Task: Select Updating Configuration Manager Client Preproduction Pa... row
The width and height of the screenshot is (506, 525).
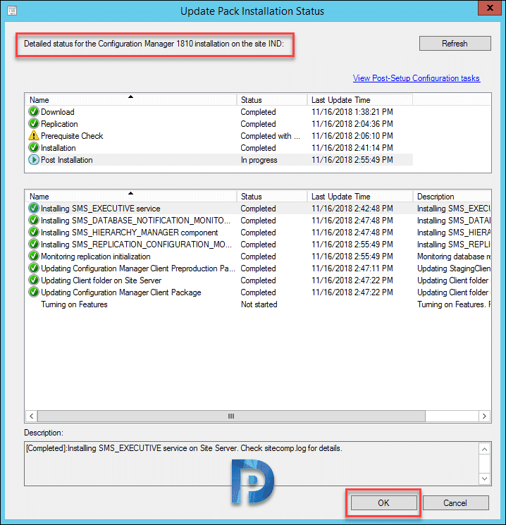Action: click(258, 268)
